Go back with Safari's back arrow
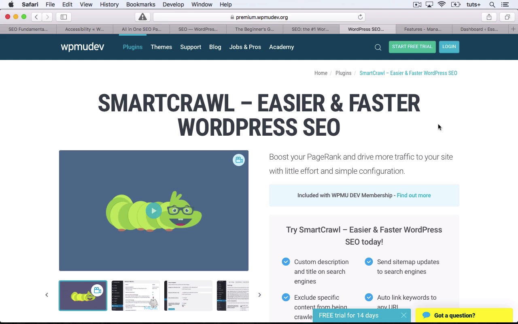The width and height of the screenshot is (518, 324). click(x=36, y=17)
